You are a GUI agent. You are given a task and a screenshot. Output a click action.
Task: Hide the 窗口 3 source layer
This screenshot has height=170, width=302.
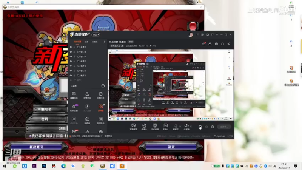71,56
